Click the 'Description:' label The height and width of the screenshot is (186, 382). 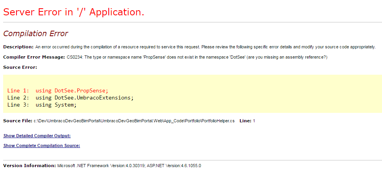(x=18, y=47)
